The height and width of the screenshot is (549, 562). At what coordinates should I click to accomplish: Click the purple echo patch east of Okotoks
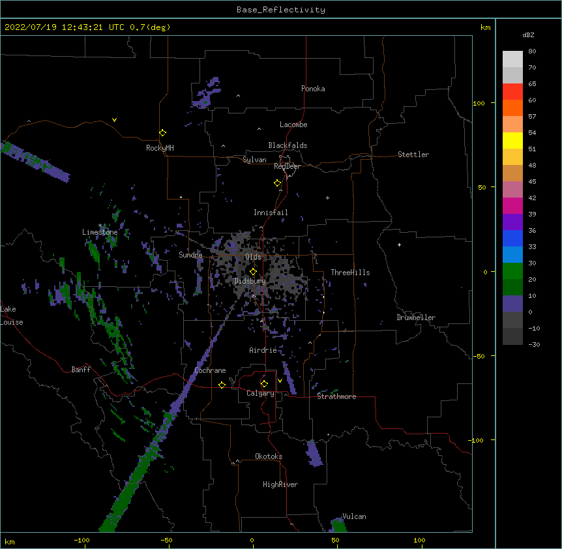[x=314, y=453]
